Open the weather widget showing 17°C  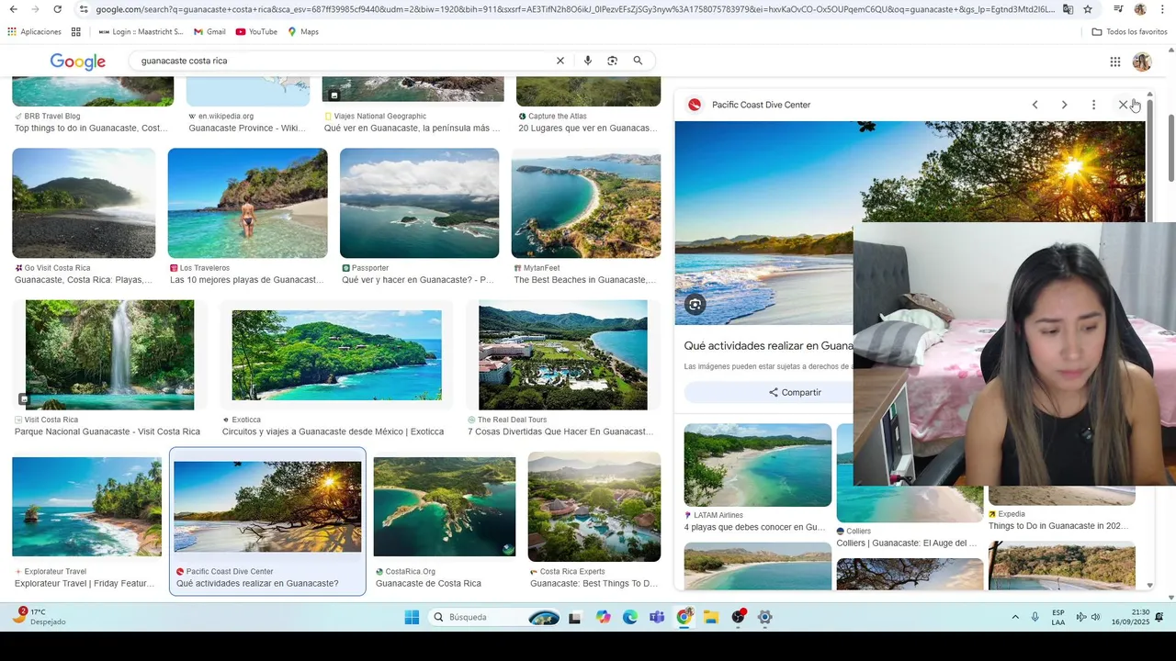pos(39,616)
